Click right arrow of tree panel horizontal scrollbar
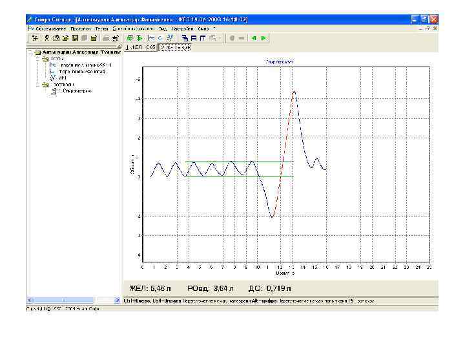This screenshot has height=349, width=465. [x=117, y=301]
